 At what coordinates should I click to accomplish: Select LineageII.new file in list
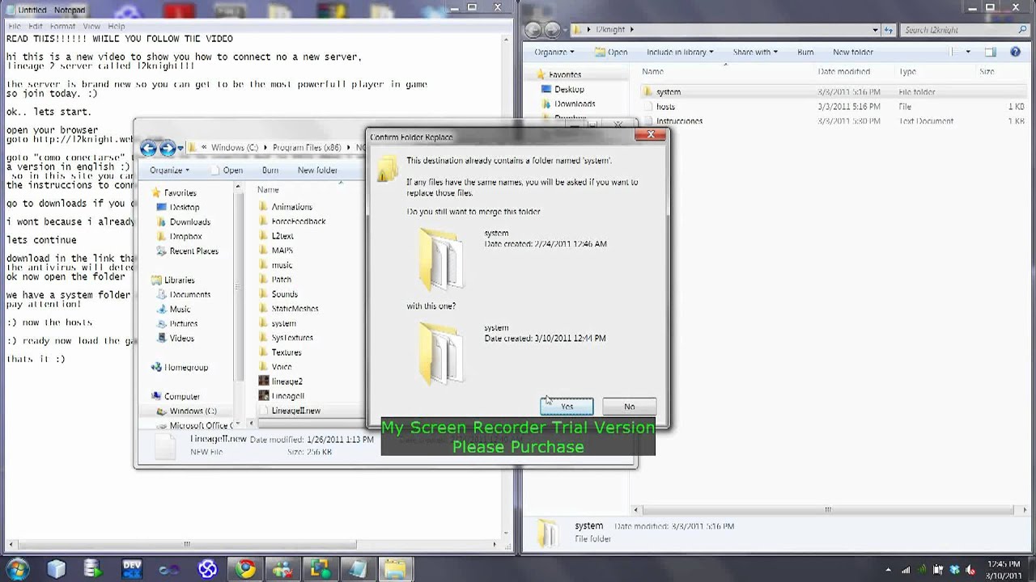[295, 411]
